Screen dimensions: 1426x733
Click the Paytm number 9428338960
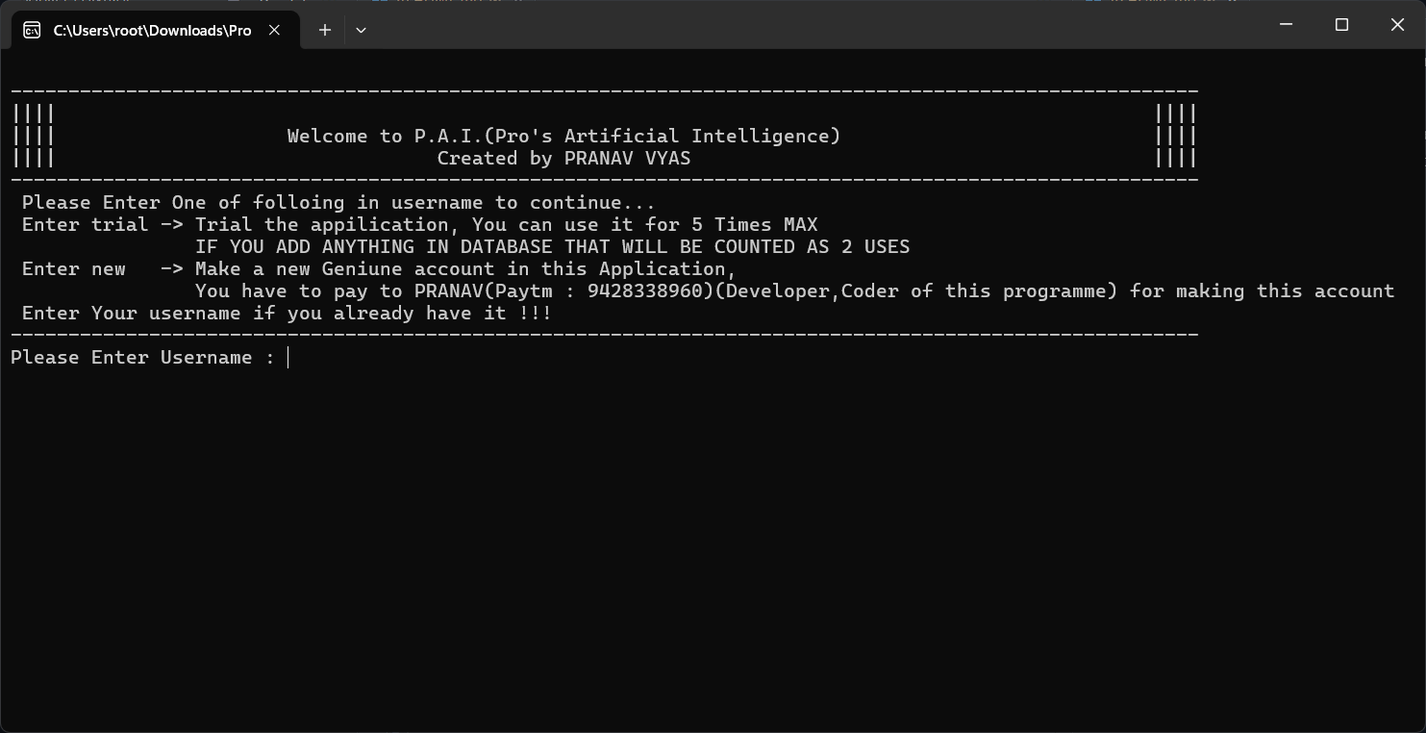click(x=645, y=291)
